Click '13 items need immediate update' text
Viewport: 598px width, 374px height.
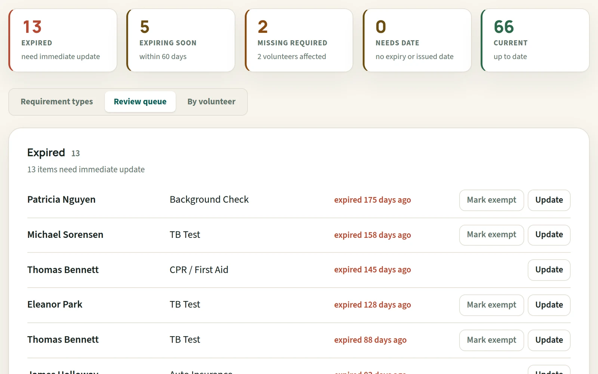[86, 170]
